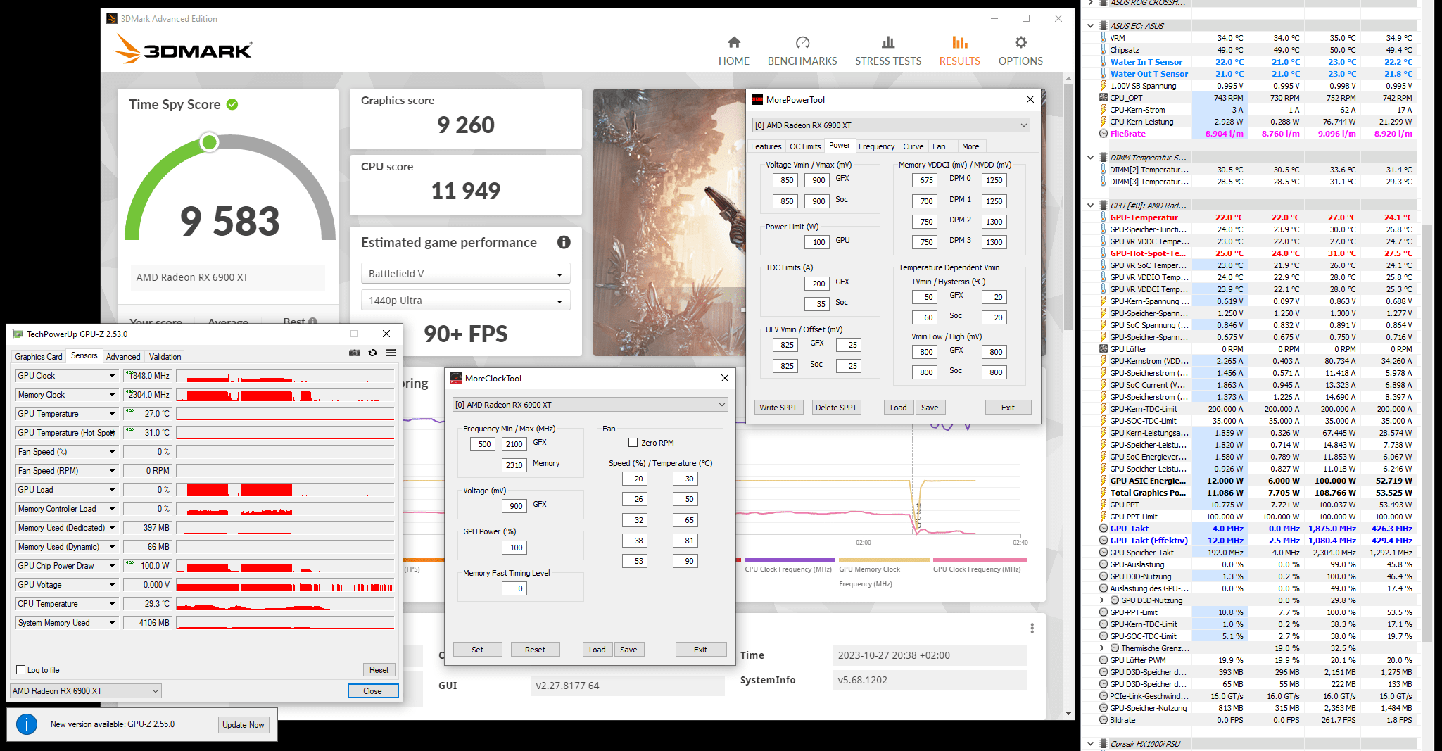Open the Validation tab in GPU-Z
The width and height of the screenshot is (1442, 751).
pos(165,357)
